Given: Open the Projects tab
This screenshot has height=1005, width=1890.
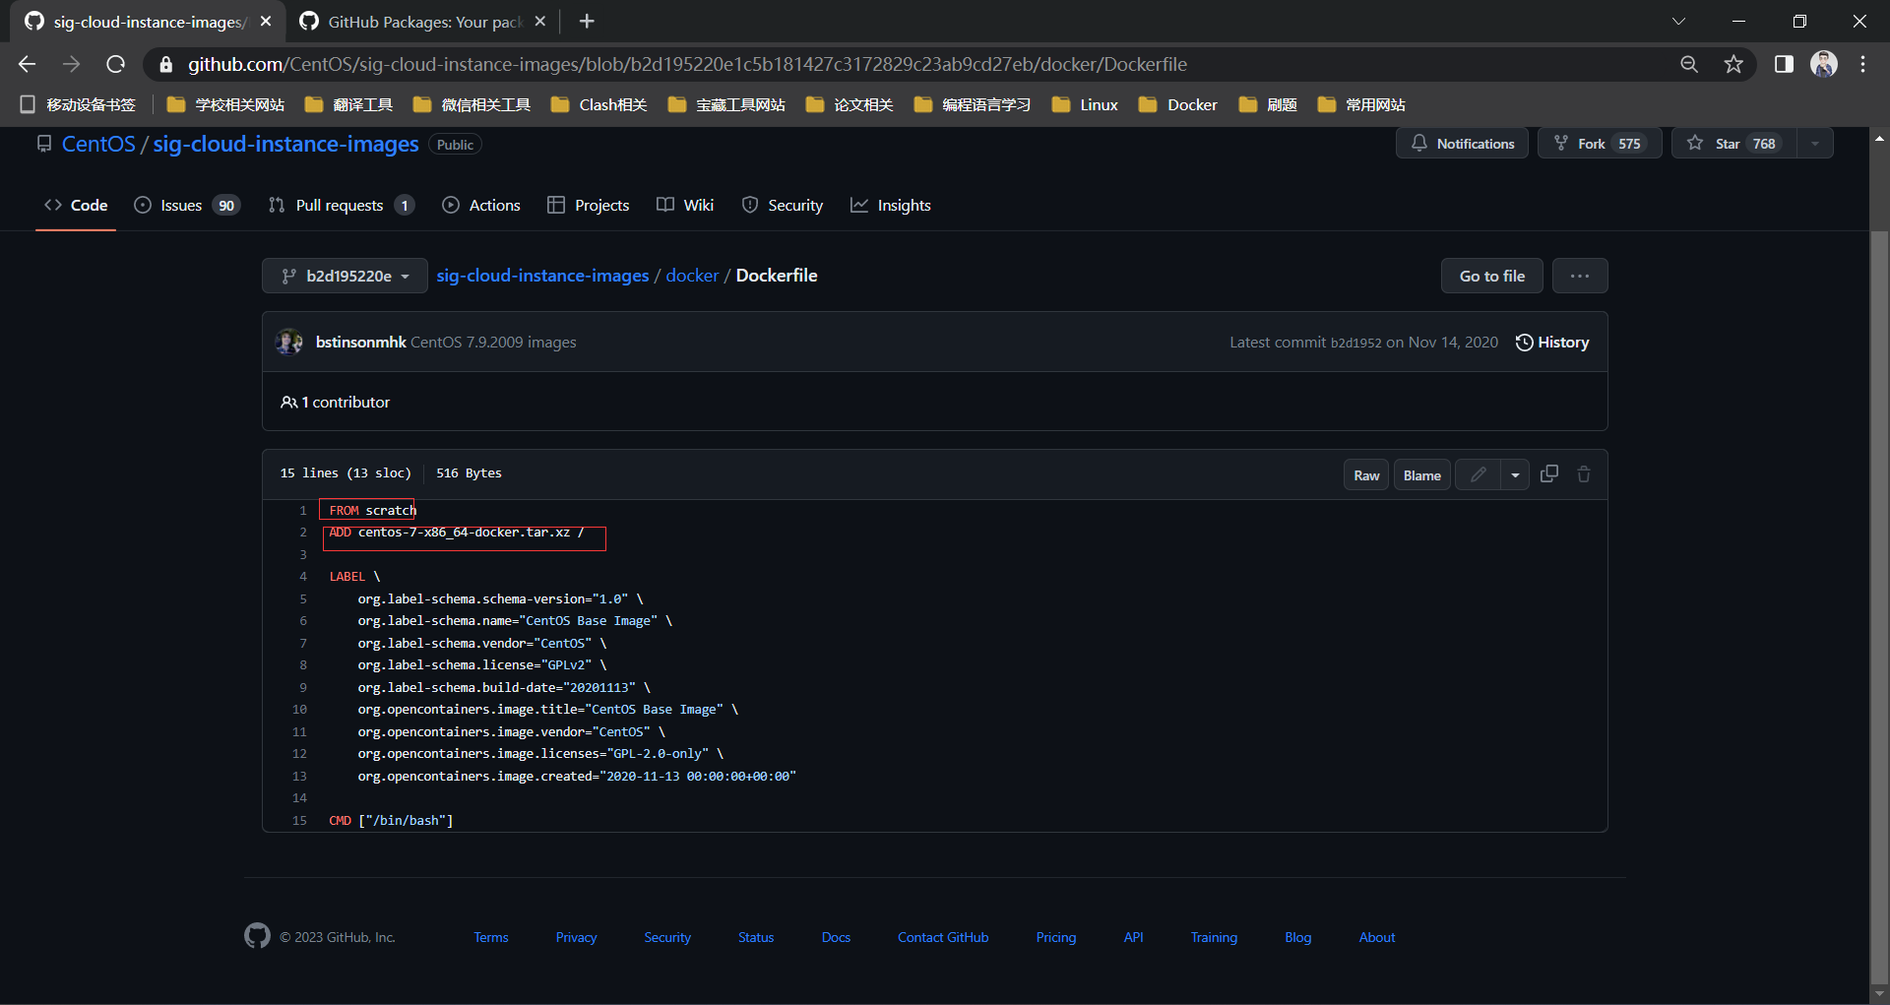Looking at the screenshot, I should [589, 205].
